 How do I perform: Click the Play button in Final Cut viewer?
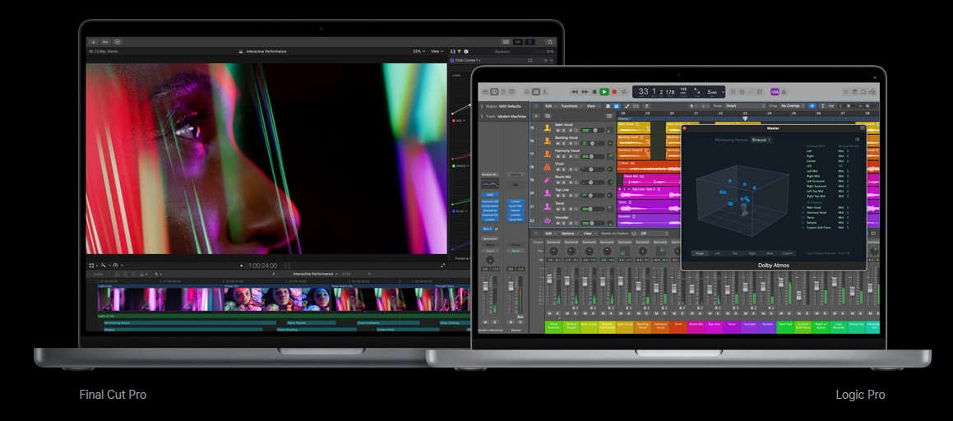click(241, 266)
